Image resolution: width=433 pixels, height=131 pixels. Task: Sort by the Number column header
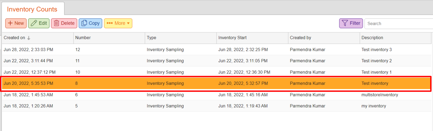point(109,38)
